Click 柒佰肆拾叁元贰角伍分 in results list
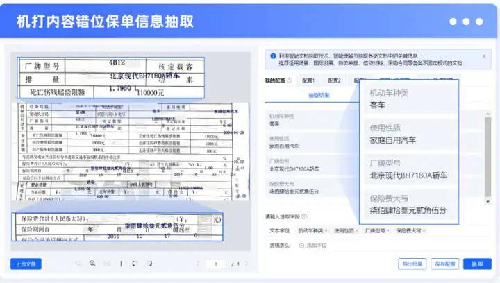The height and width of the screenshot is (283, 500). click(294, 191)
